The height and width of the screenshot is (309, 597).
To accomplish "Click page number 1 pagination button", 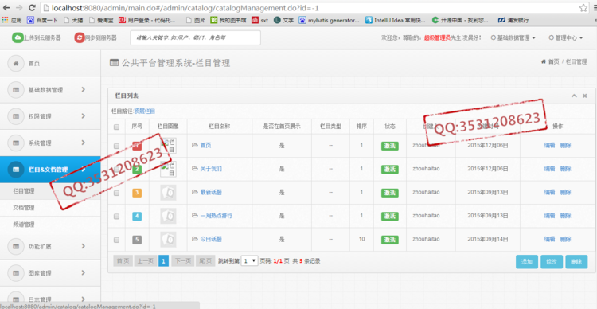I will point(163,261).
